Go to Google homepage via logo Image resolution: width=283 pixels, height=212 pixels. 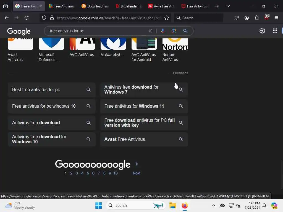[x=19, y=31]
